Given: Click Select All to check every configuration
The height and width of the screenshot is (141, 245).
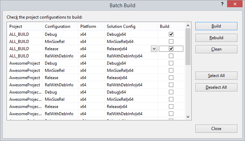Looking at the screenshot, I should click(216, 76).
